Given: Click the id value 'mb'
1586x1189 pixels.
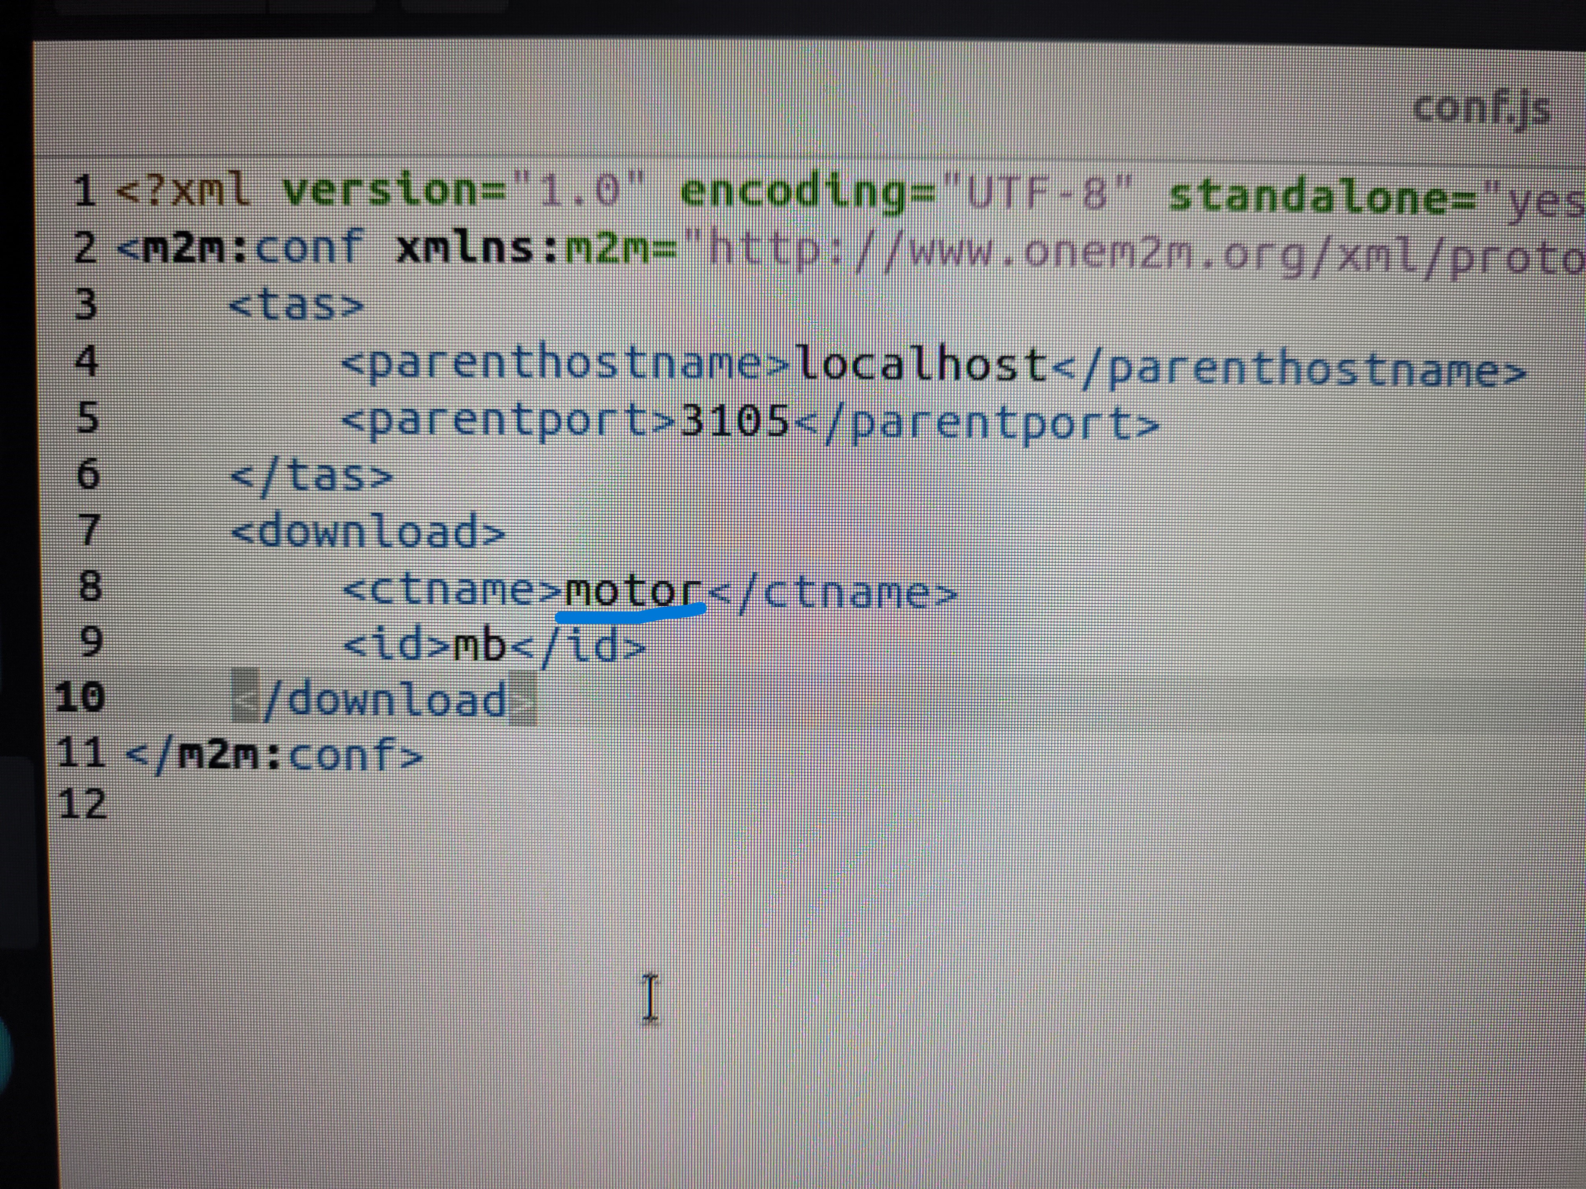Looking at the screenshot, I should click(480, 644).
